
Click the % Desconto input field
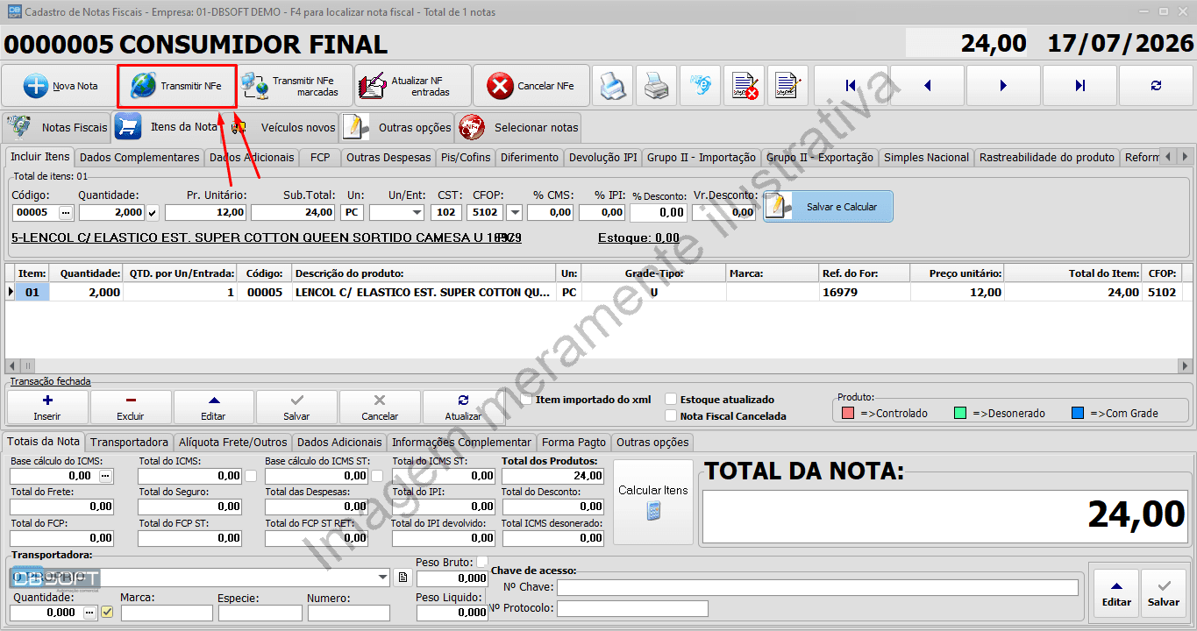coord(659,212)
